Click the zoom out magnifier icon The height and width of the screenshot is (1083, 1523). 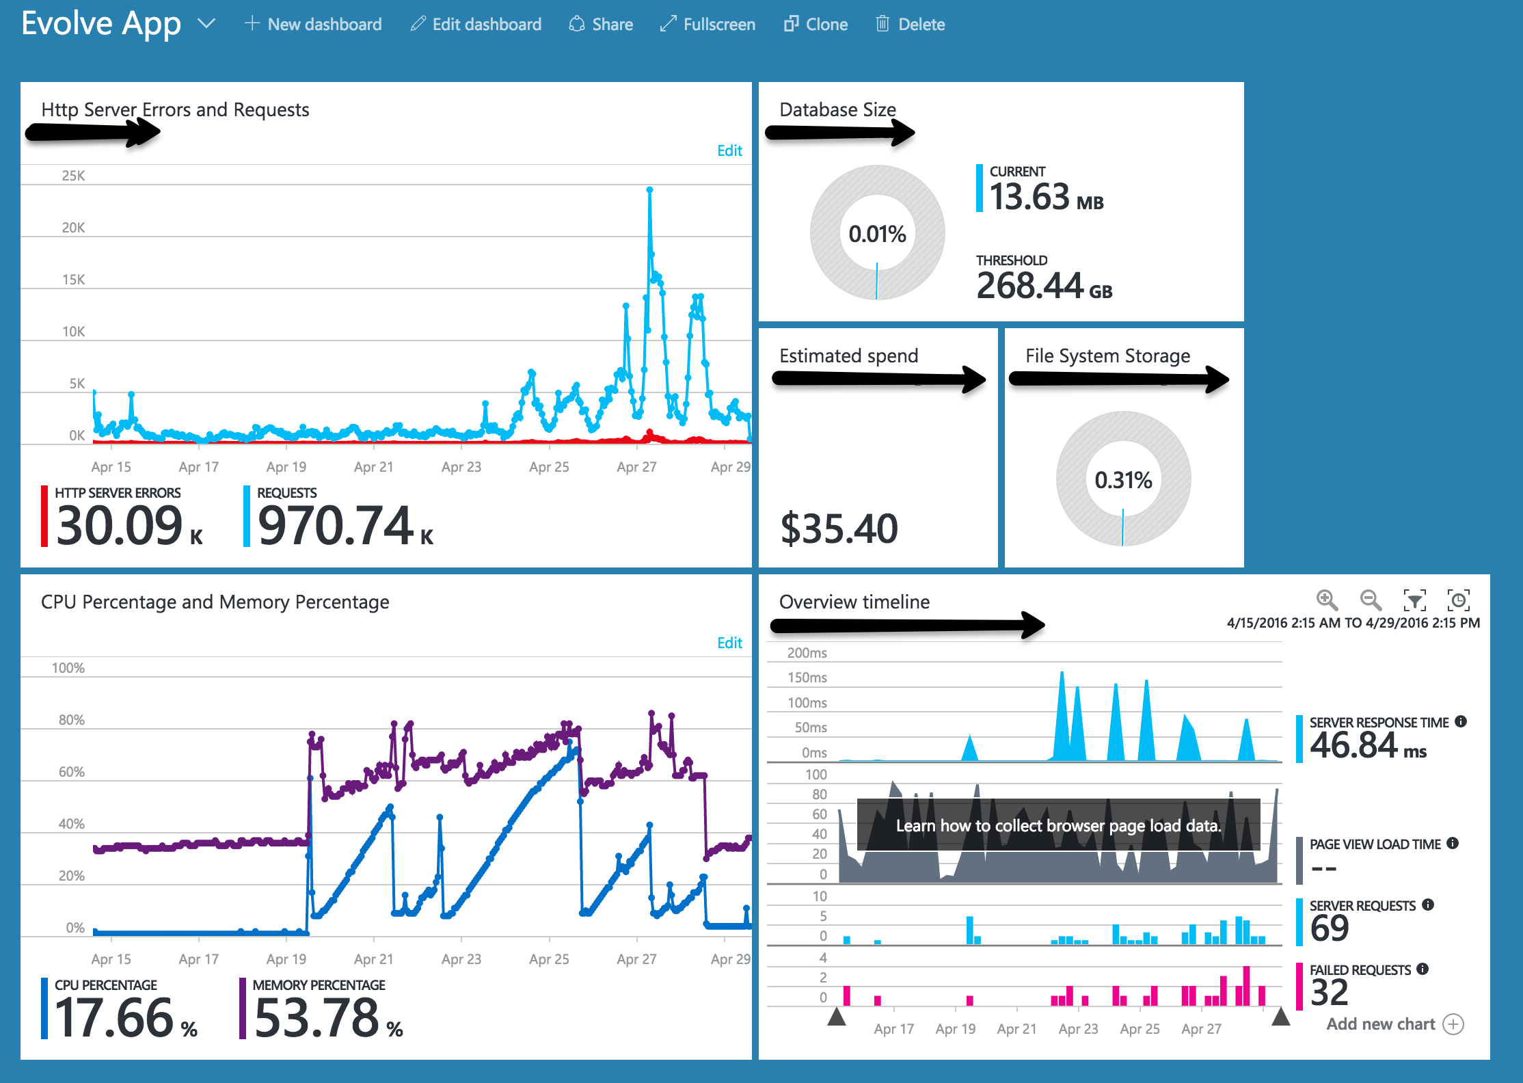(1371, 600)
